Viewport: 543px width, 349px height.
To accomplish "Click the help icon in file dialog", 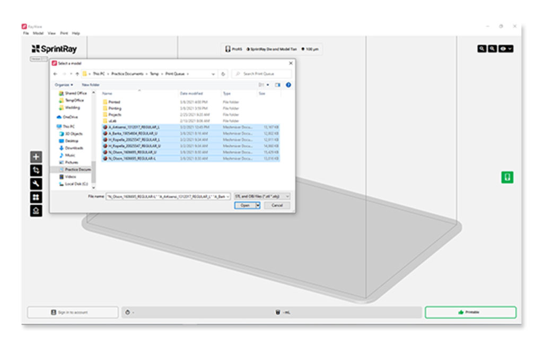I will (288, 85).
